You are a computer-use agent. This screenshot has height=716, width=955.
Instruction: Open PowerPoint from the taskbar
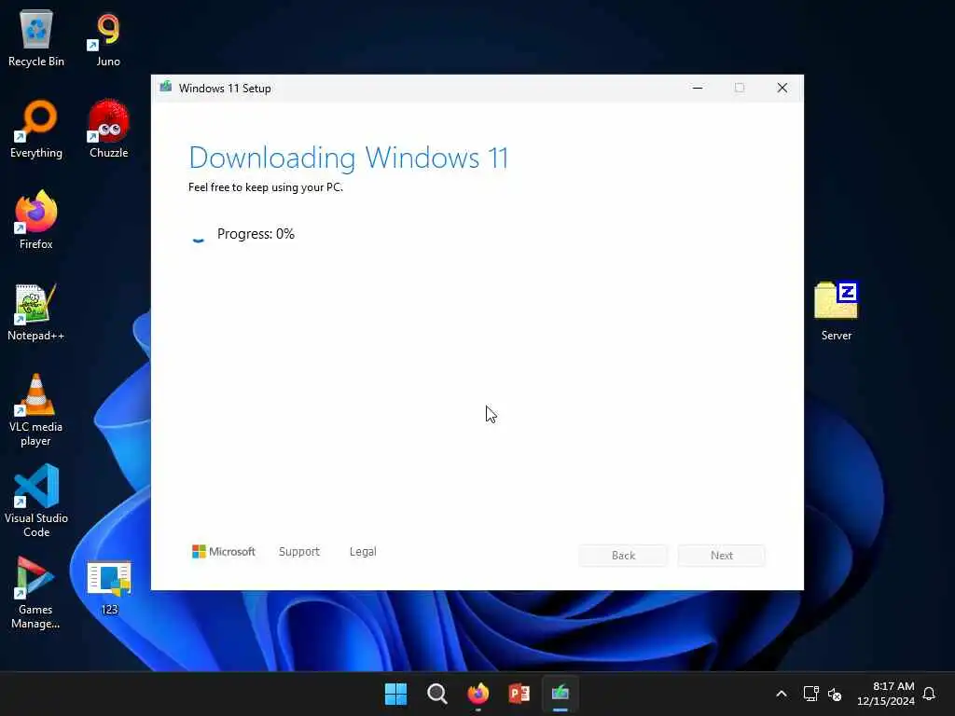519,694
